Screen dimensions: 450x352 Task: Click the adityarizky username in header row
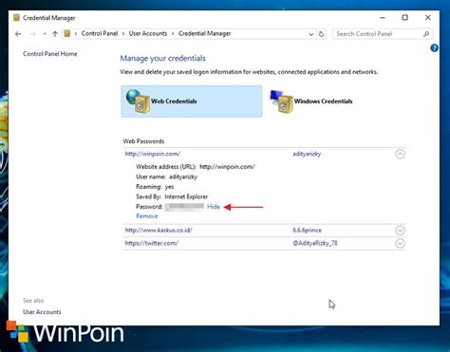[x=307, y=154]
